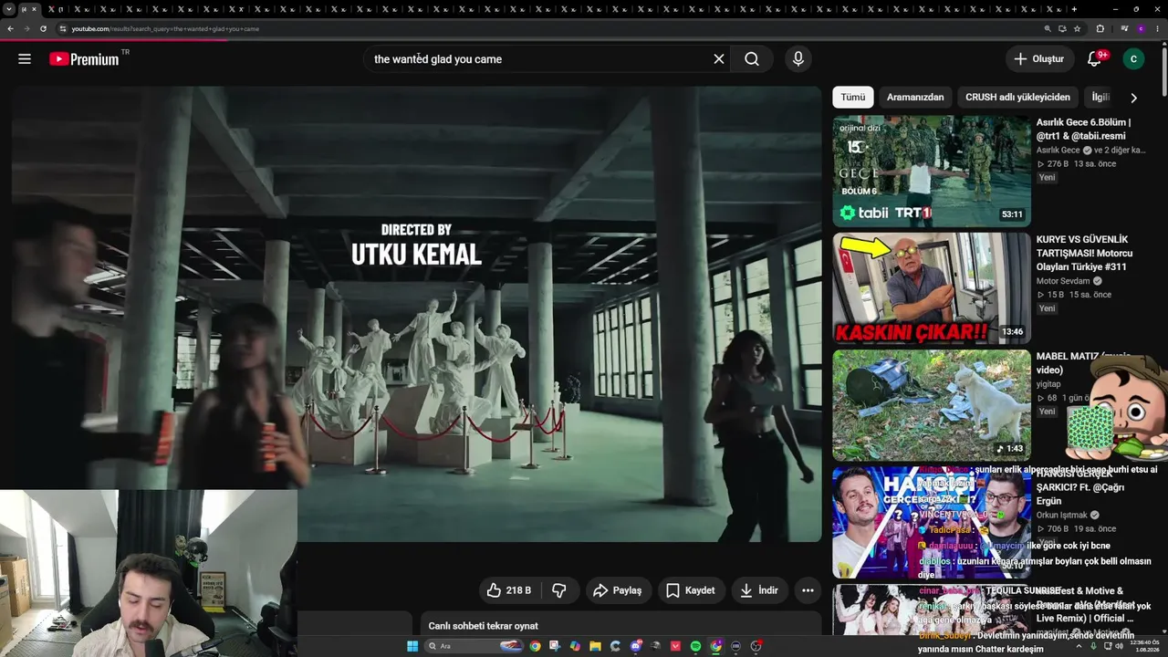
Task: Open Google Chrome from the taskbar
Action: coord(535,646)
